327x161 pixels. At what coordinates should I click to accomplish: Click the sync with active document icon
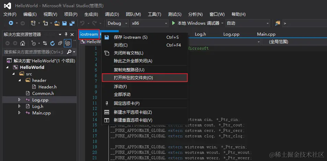(x=45, y=43)
